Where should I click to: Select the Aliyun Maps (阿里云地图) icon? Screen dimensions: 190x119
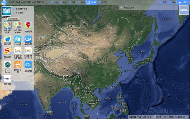18,65
